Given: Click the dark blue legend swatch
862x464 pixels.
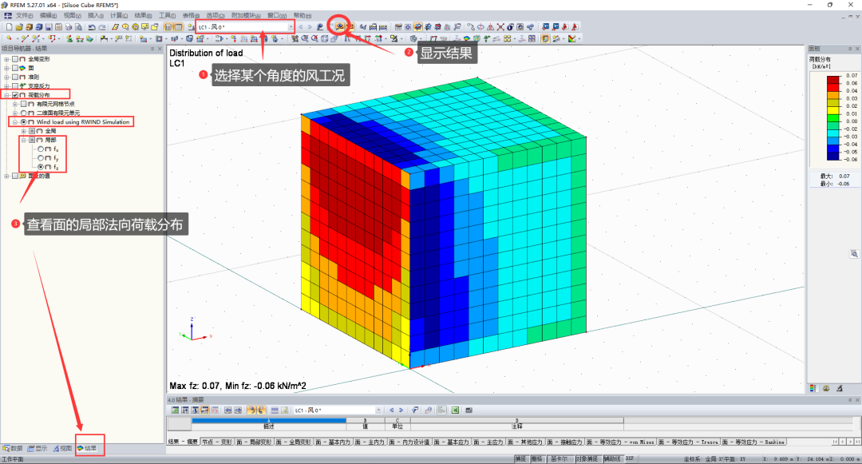Looking at the screenshot, I should 833,157.
